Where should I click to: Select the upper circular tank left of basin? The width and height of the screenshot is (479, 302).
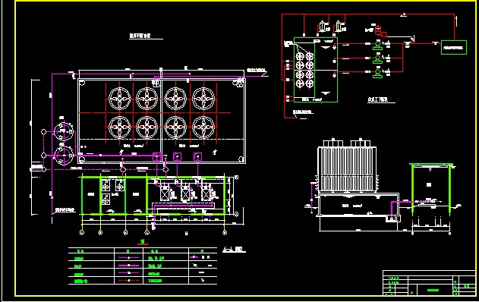(x=64, y=131)
